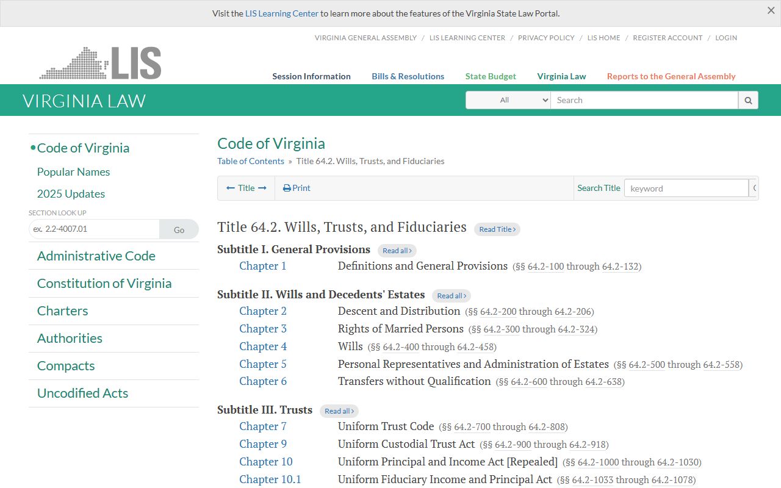Viewport: 781px width, 488px height.
Task: Open the Virginia Law menu
Action: (x=561, y=76)
